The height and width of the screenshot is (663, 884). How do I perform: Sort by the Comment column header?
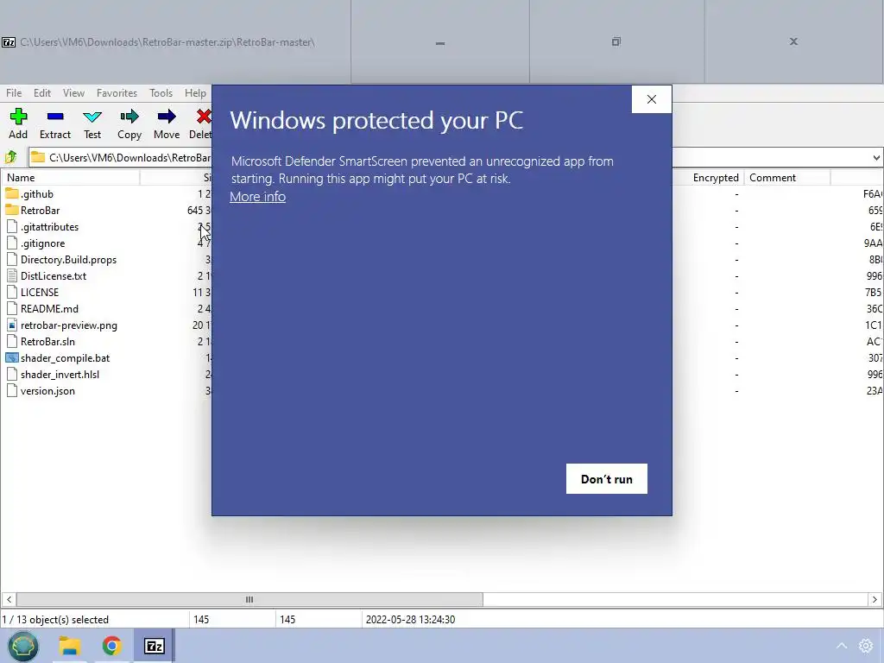coord(787,178)
